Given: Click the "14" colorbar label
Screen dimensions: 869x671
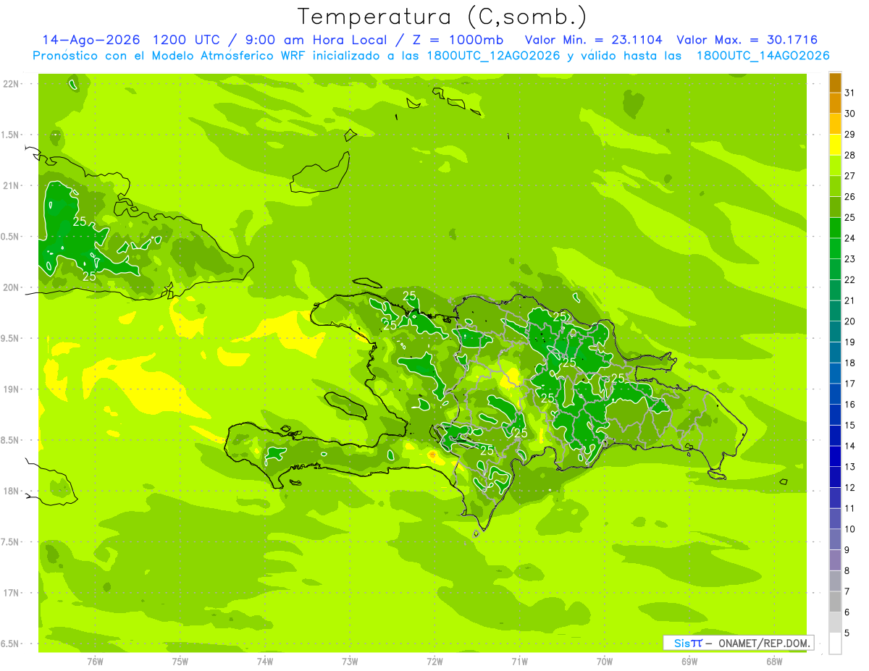Looking at the screenshot, I should (x=849, y=446).
